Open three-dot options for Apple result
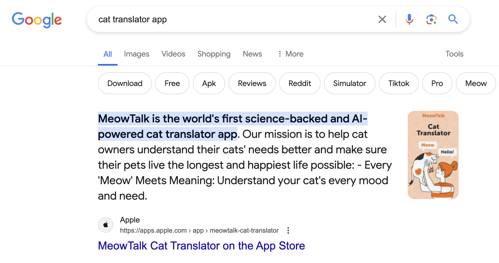 [288, 230]
